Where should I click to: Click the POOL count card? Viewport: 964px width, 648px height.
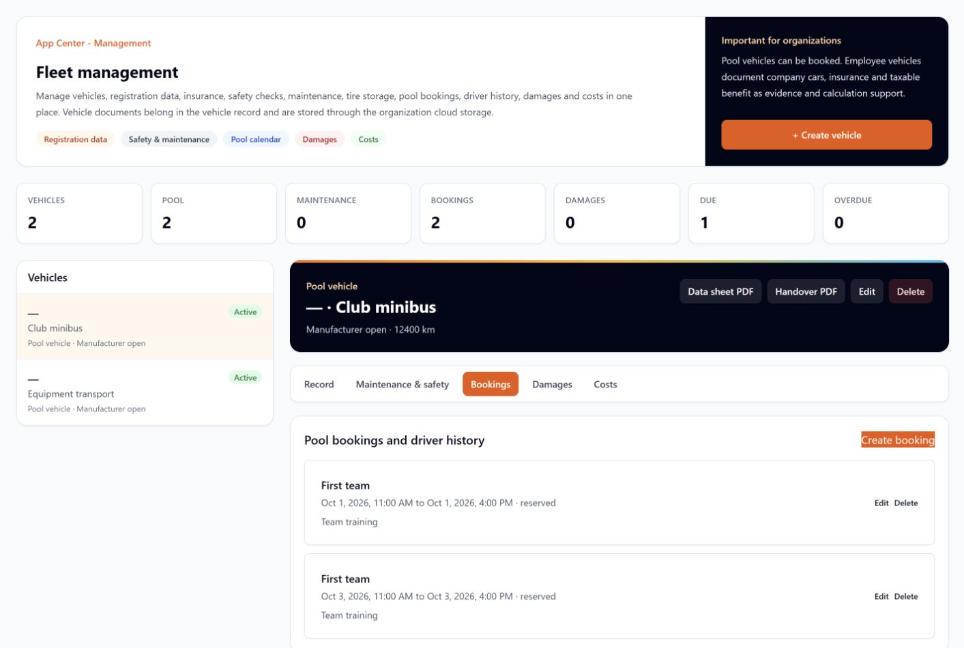[x=214, y=213]
